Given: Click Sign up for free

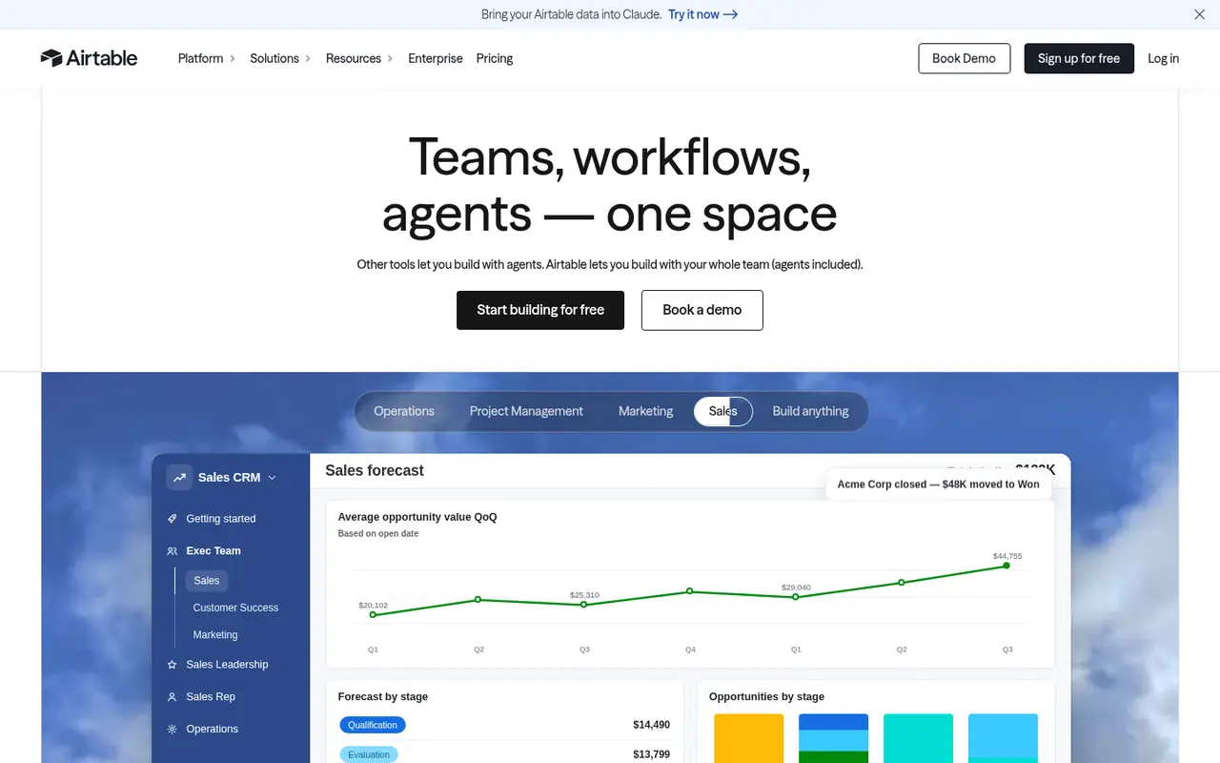Looking at the screenshot, I should click(1079, 58).
